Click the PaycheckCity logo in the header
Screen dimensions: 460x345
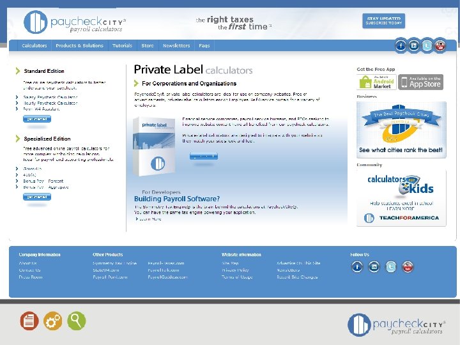coord(75,22)
